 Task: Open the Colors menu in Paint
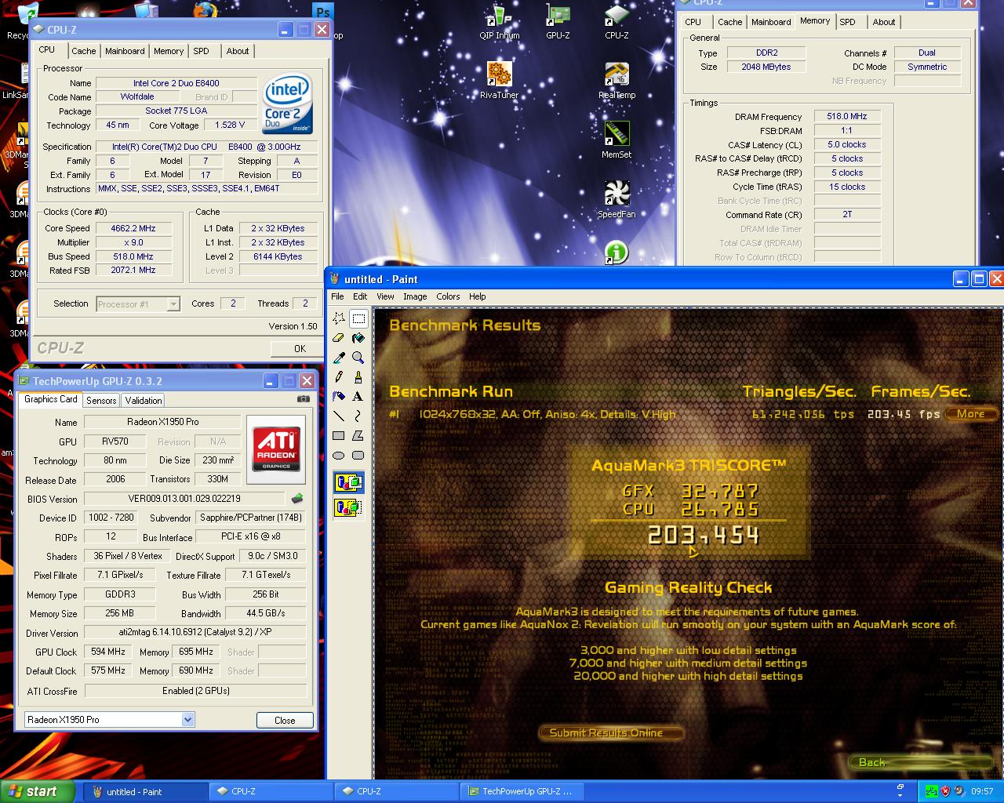click(x=448, y=296)
